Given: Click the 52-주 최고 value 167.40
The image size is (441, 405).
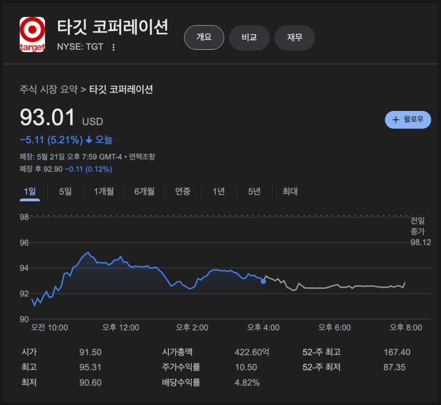Looking at the screenshot, I should tap(397, 352).
